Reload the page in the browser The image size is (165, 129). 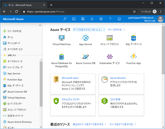(x=17, y=11)
